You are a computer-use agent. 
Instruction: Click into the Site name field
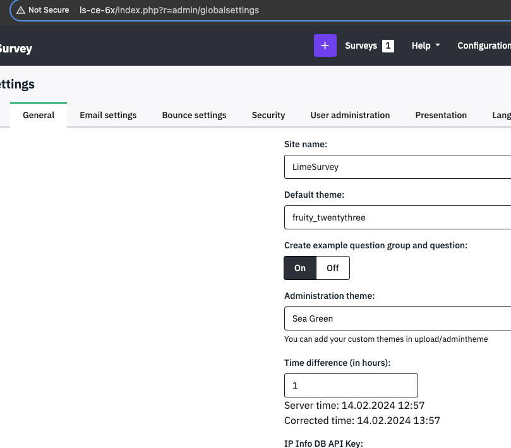point(397,167)
